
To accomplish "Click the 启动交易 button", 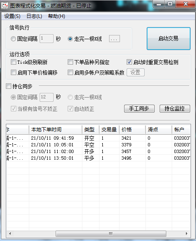I will pyautogui.click(x=168, y=39).
